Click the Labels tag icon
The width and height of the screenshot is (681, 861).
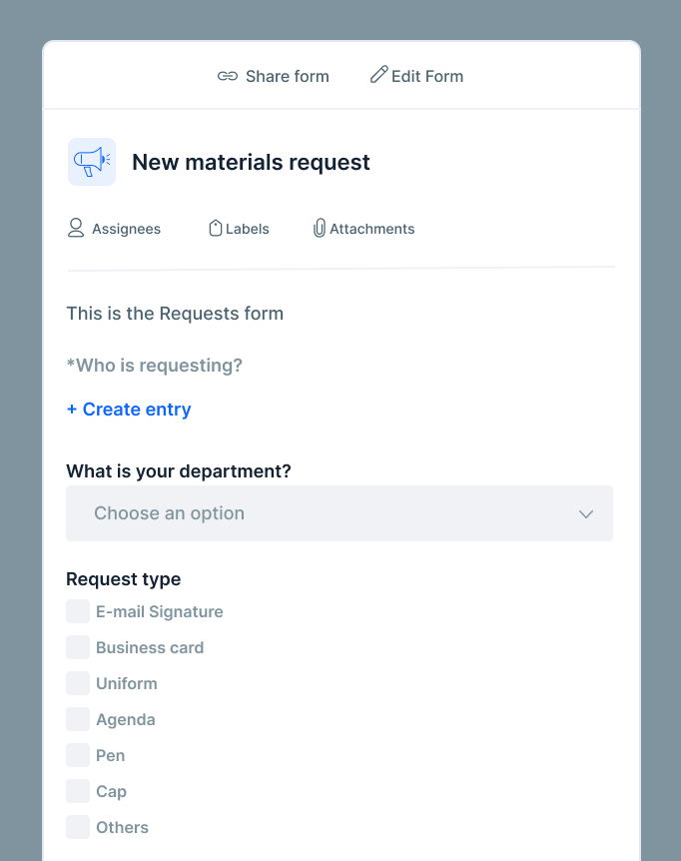point(215,228)
